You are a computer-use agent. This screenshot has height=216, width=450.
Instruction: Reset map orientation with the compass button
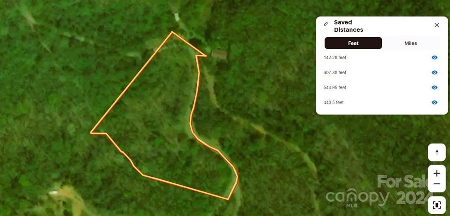pyautogui.click(x=436, y=152)
